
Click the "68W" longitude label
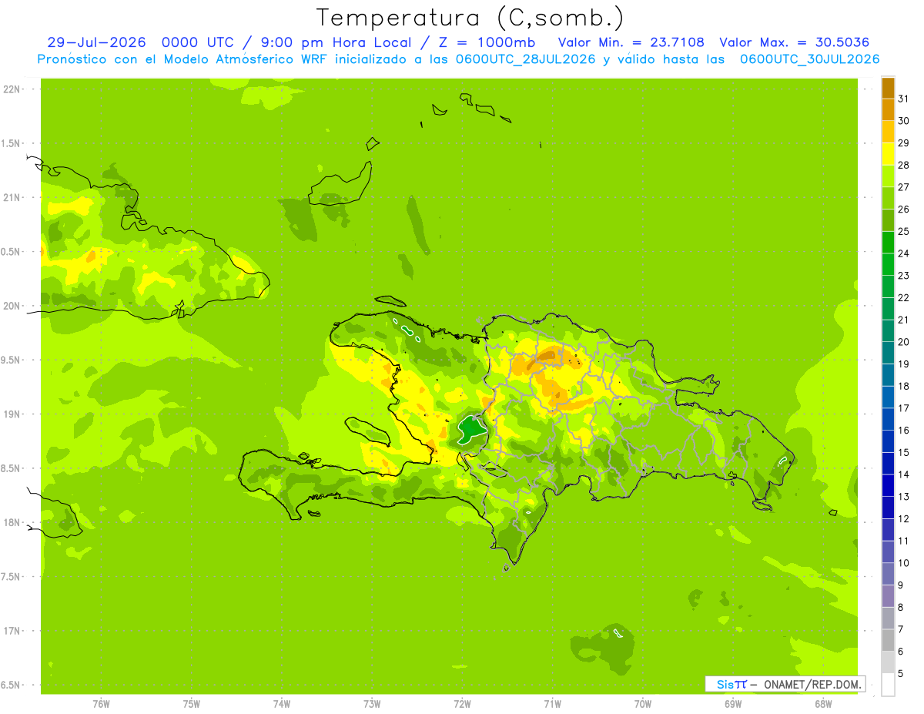click(823, 704)
